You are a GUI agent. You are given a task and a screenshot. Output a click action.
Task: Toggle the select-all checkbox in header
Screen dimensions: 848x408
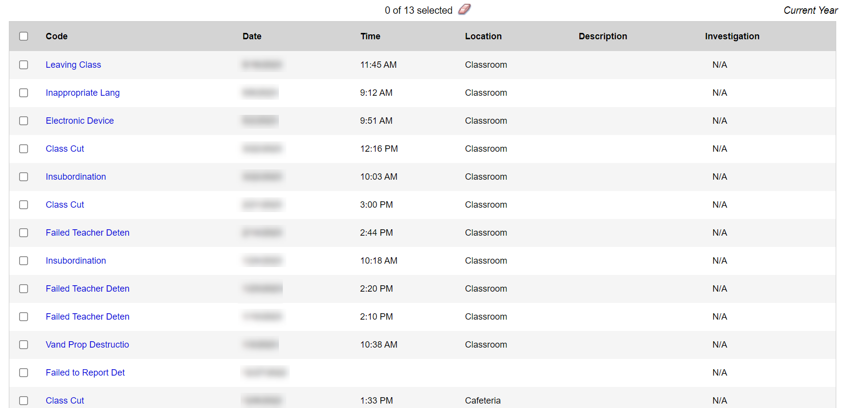point(24,36)
